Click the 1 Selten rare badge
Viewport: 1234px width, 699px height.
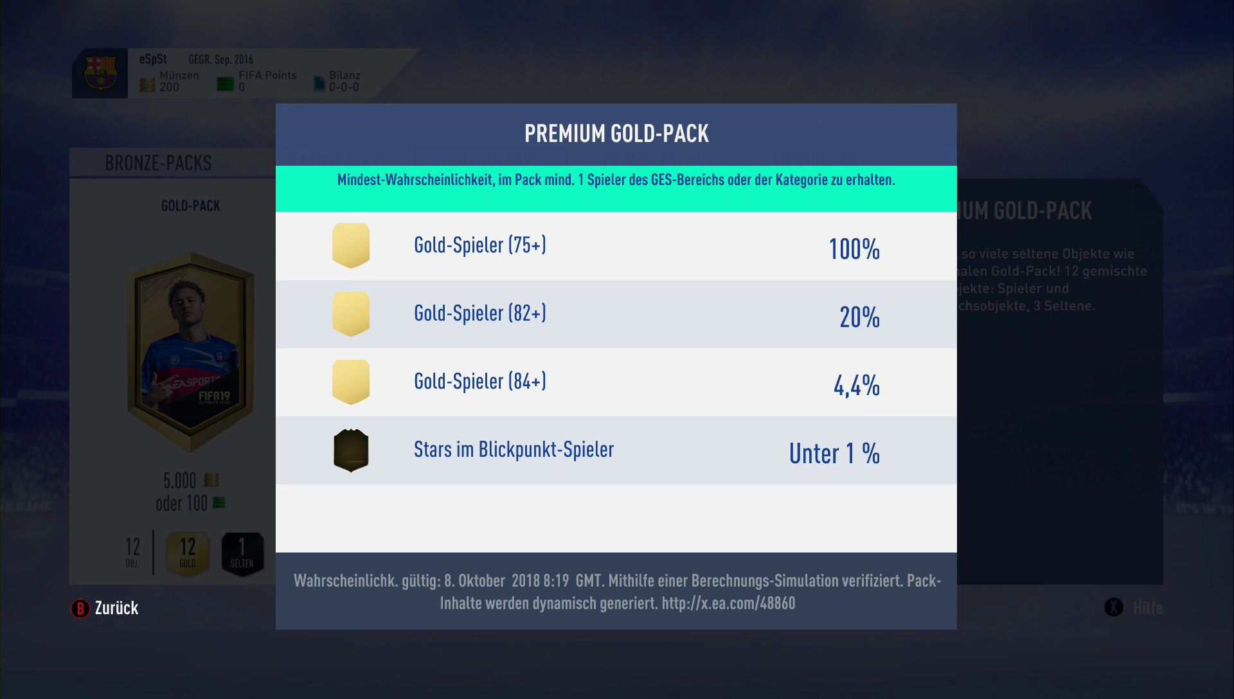pos(242,553)
